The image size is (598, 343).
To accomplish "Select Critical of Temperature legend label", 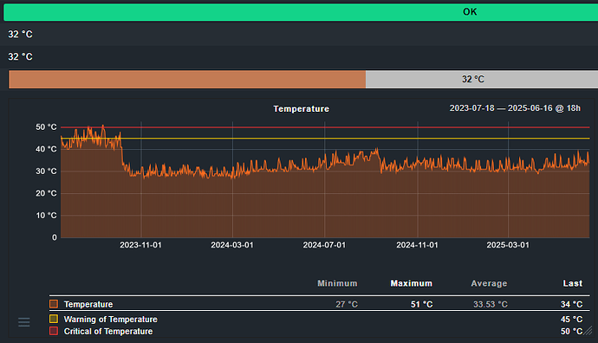I will (x=108, y=331).
